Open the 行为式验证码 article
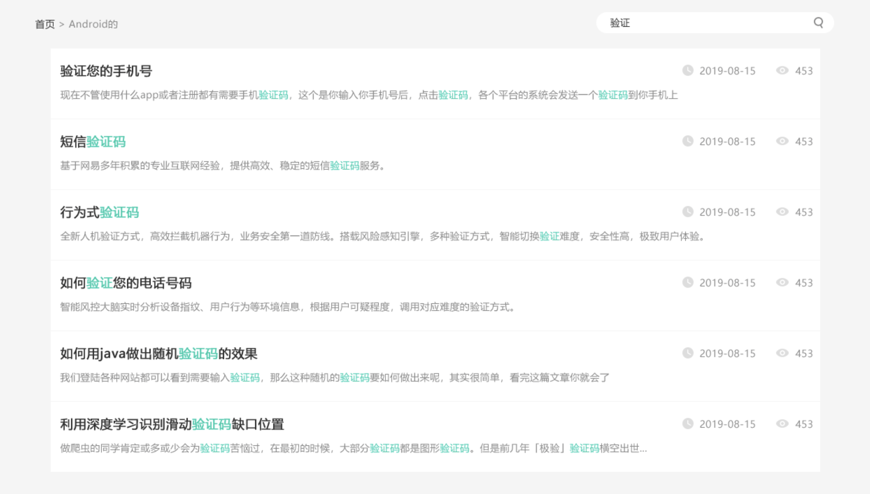 pyautogui.click(x=99, y=213)
